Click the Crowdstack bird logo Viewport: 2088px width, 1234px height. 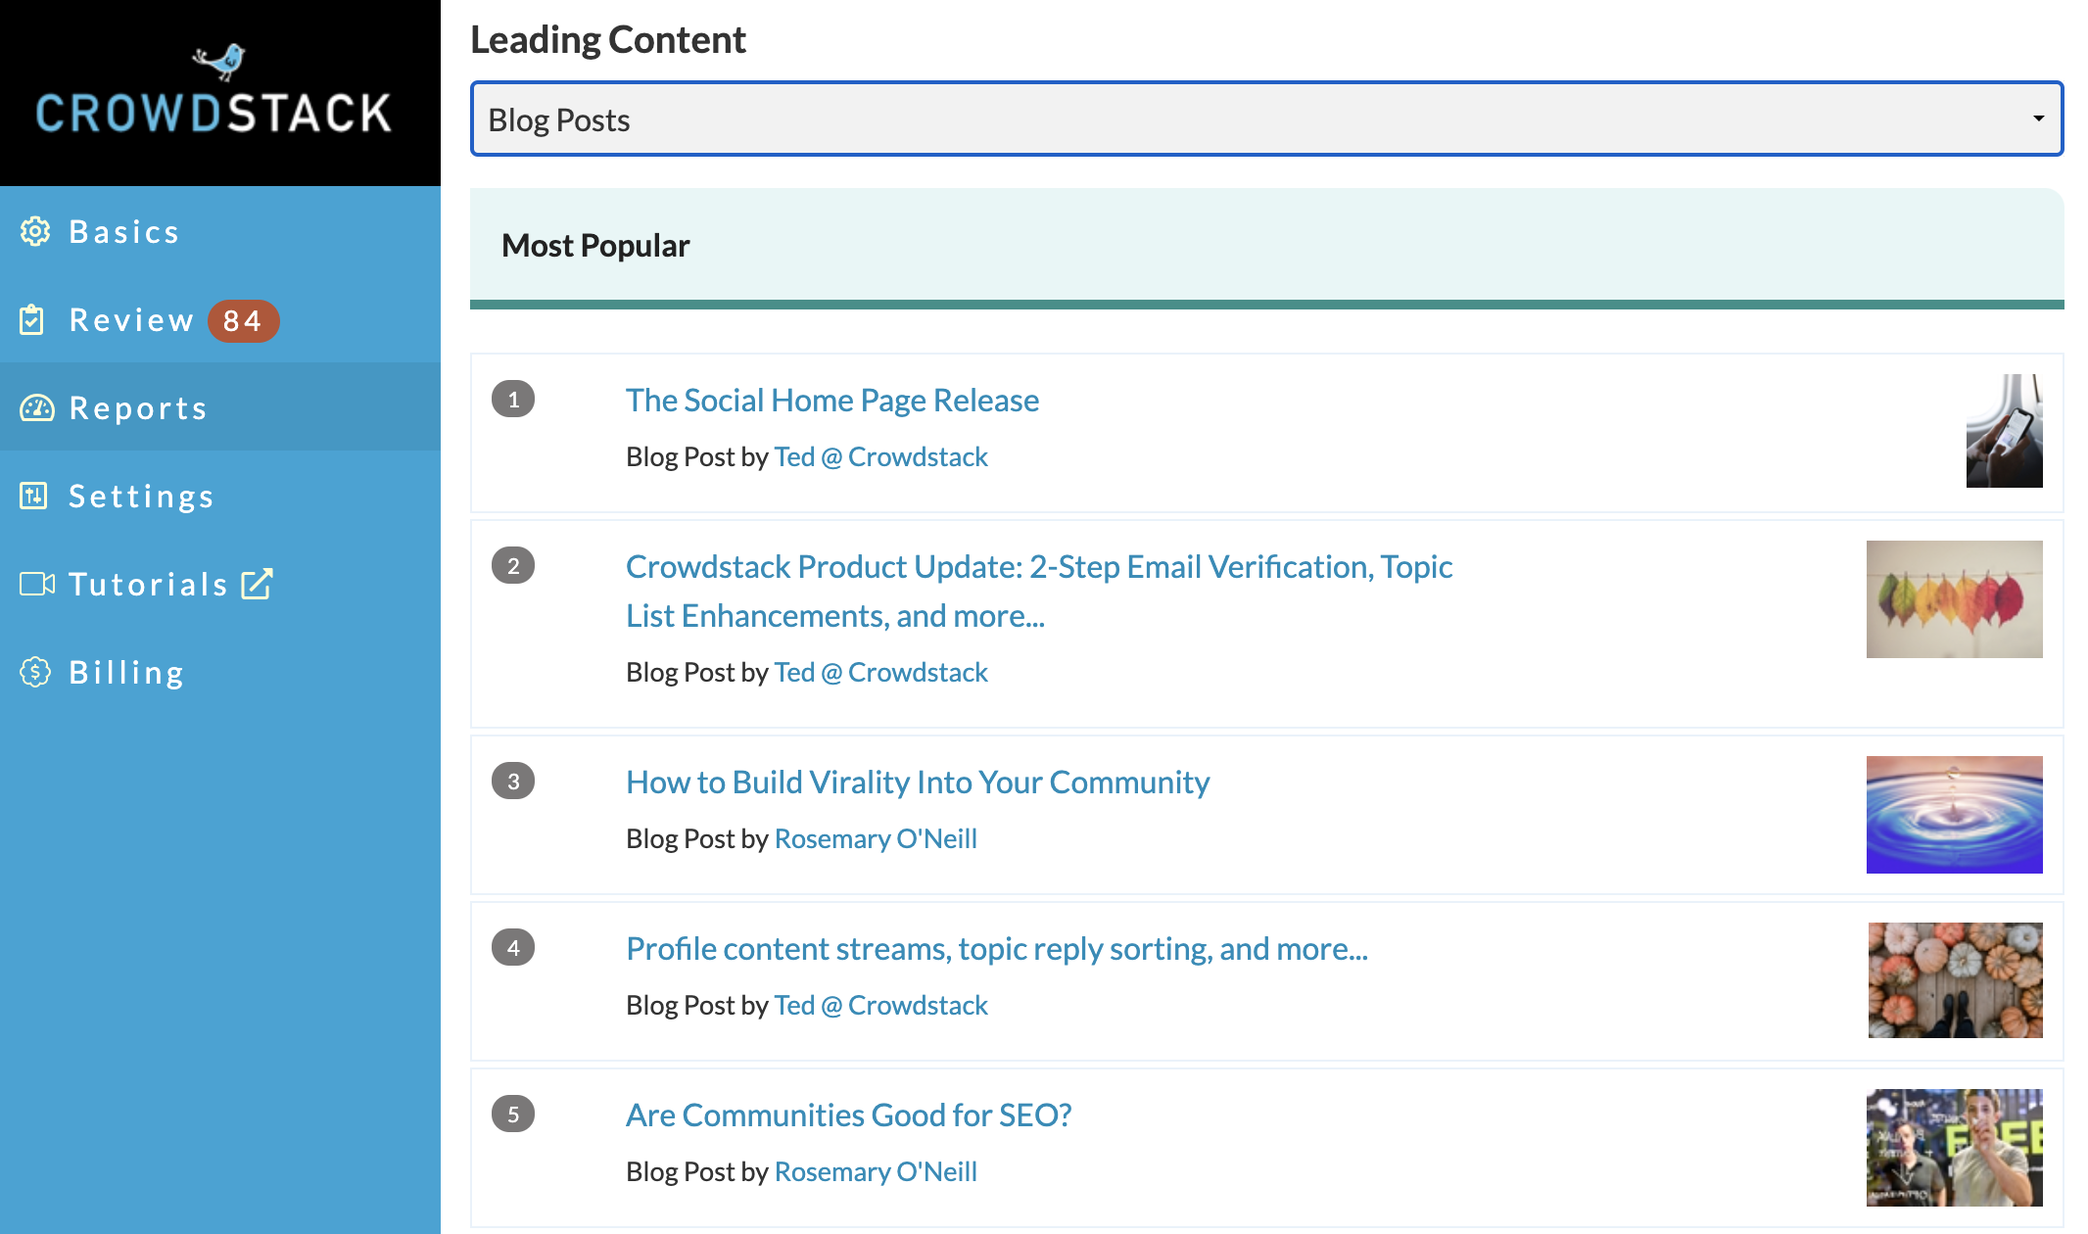[219, 61]
